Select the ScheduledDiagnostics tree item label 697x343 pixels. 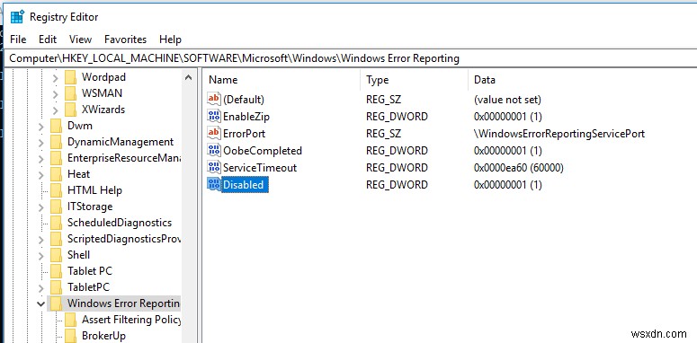pos(120,223)
